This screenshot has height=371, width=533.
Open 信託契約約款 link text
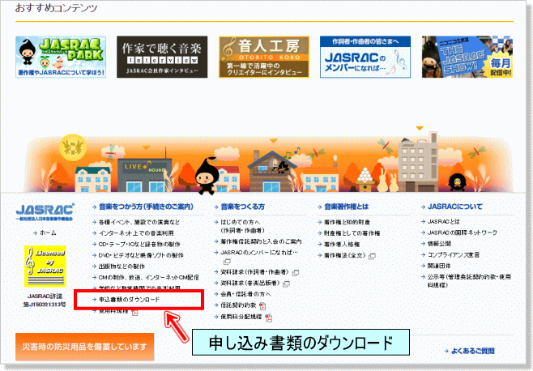click(x=238, y=305)
